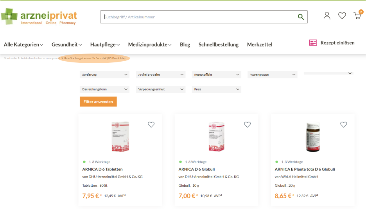Favorite ARNICA D 6 Tabletten with heart
The image size is (366, 209).
pyautogui.click(x=151, y=125)
